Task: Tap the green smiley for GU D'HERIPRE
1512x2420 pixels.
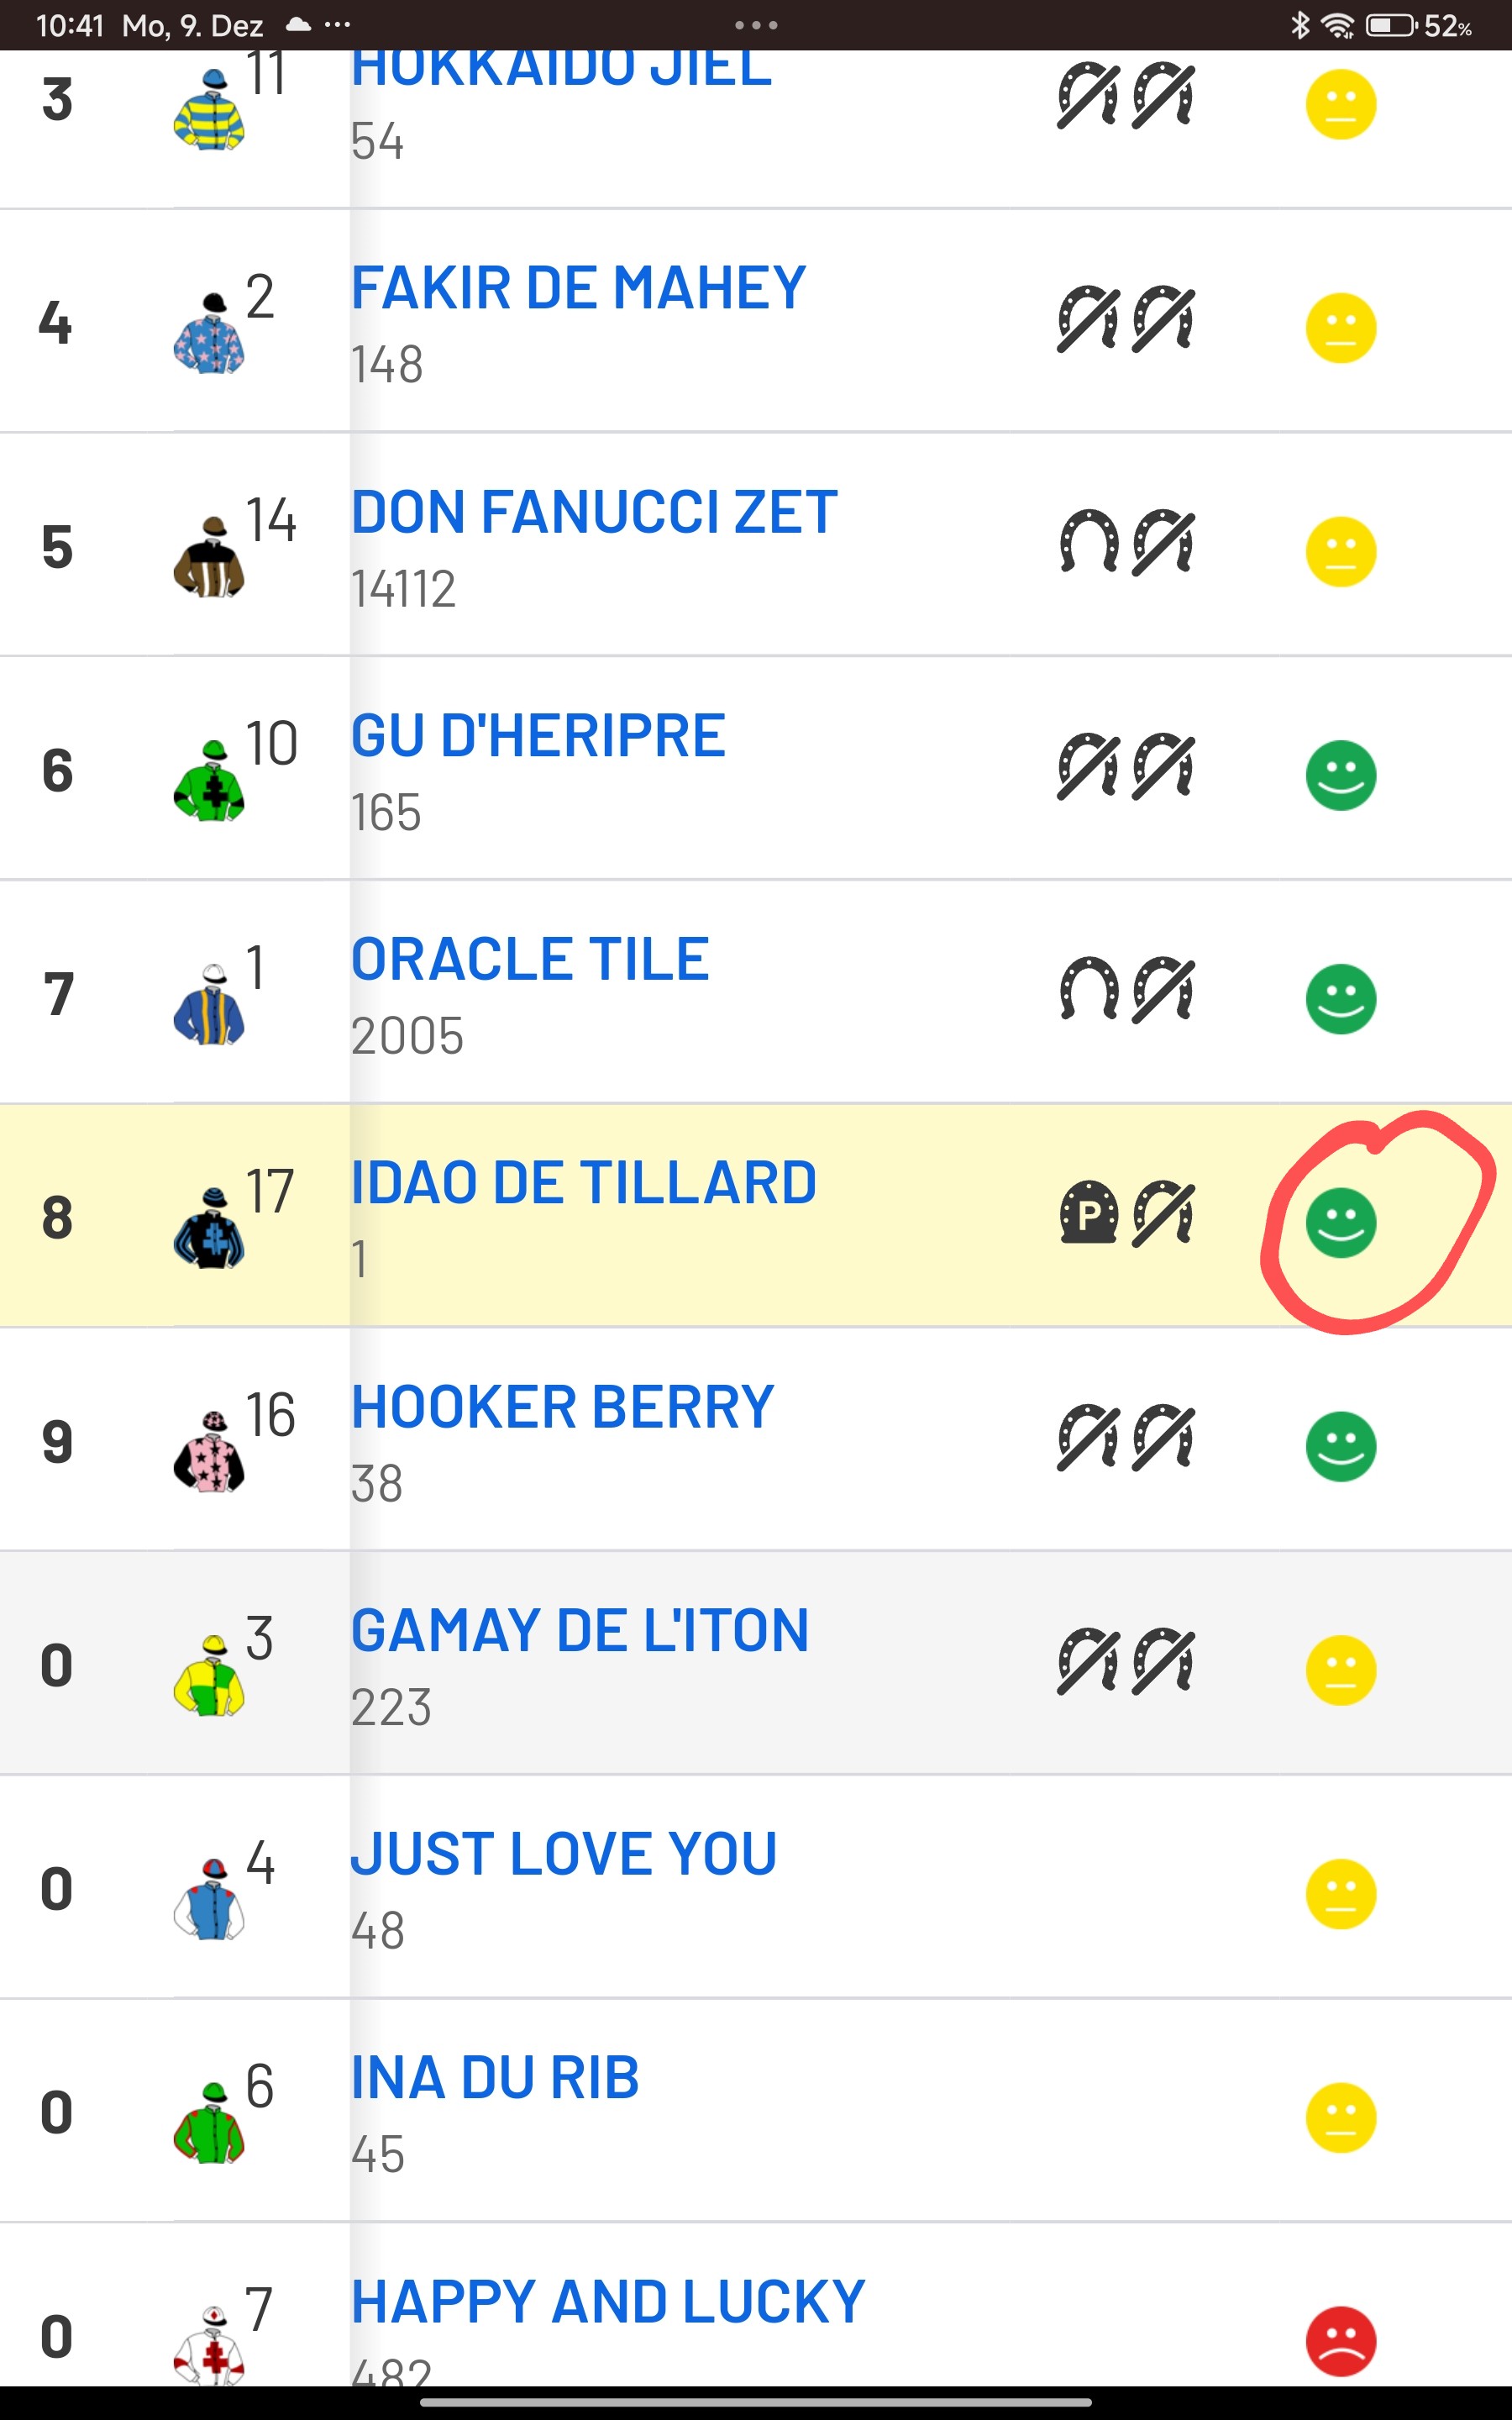Action: tap(1341, 775)
